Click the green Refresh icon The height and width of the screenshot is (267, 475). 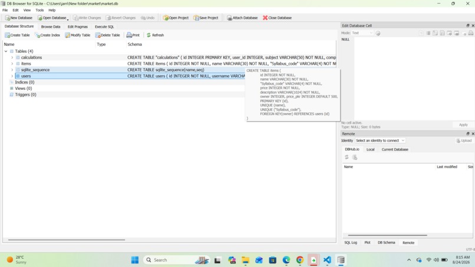(x=149, y=35)
